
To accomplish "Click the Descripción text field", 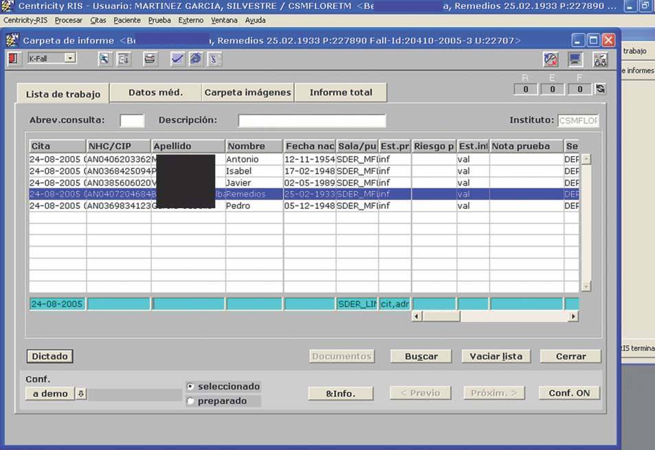I will 311,121.
